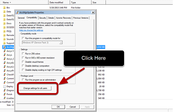Sort by the Size column header
This screenshot has width=173, height=112.
98,2
